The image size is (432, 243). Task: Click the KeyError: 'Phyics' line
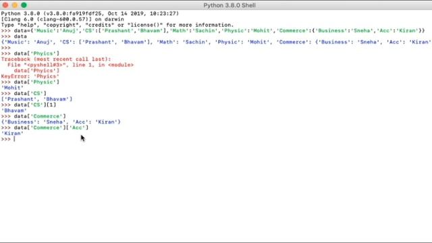pos(30,76)
